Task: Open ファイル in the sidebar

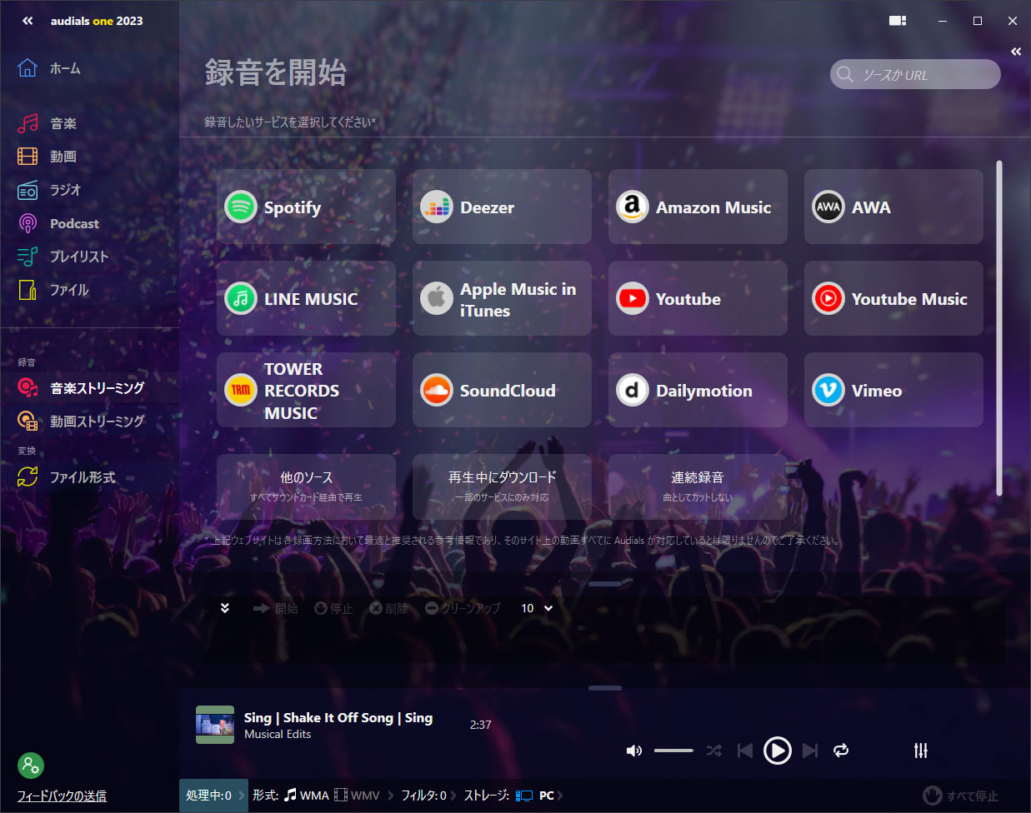Action: click(53, 290)
